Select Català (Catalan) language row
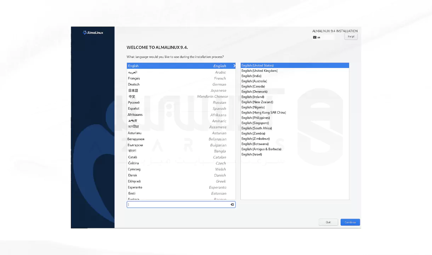 181,157
